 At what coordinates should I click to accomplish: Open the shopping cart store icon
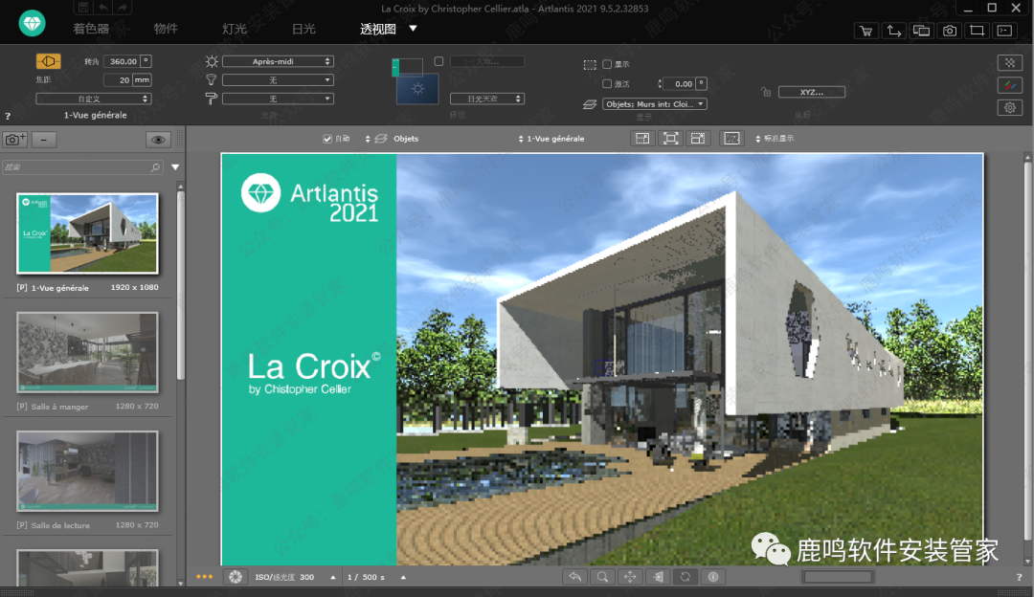[866, 31]
